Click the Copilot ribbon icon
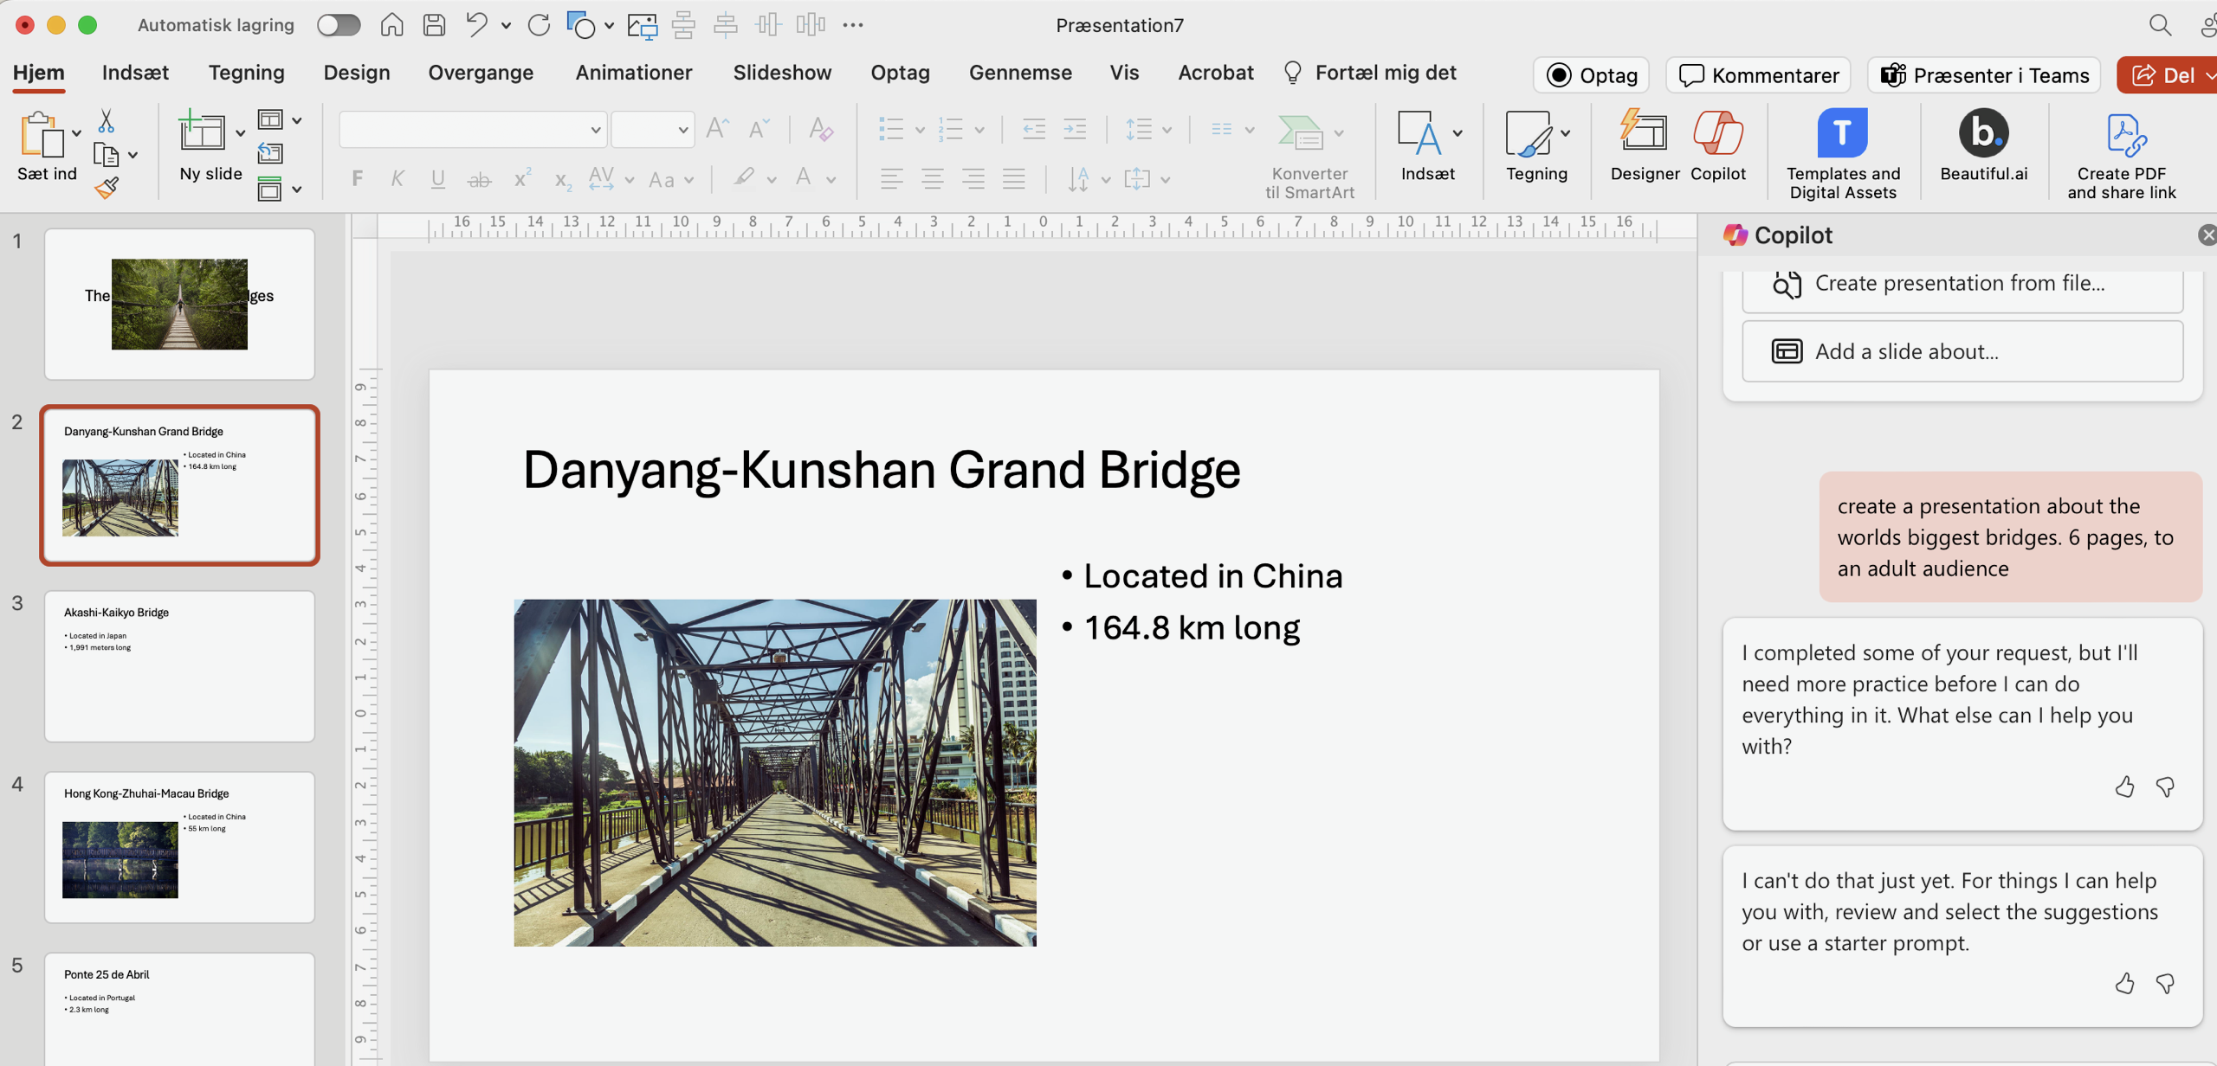 [x=1717, y=145]
